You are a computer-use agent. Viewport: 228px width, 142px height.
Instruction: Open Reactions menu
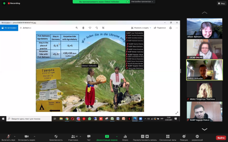(183, 137)
